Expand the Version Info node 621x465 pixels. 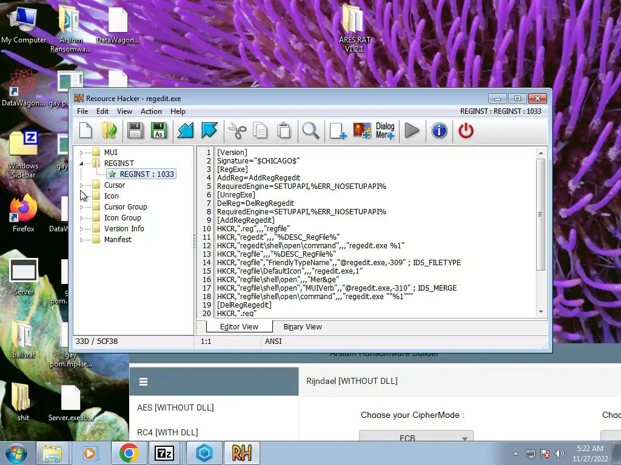[82, 228]
